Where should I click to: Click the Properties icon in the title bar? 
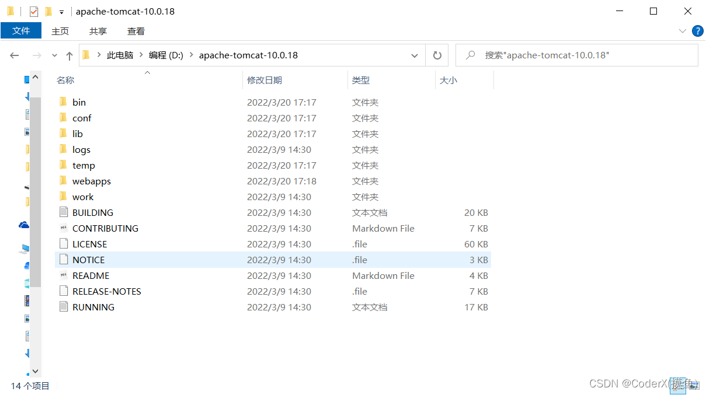pos(34,11)
